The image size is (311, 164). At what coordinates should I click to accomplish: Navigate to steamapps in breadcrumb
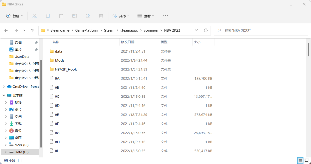point(129,30)
